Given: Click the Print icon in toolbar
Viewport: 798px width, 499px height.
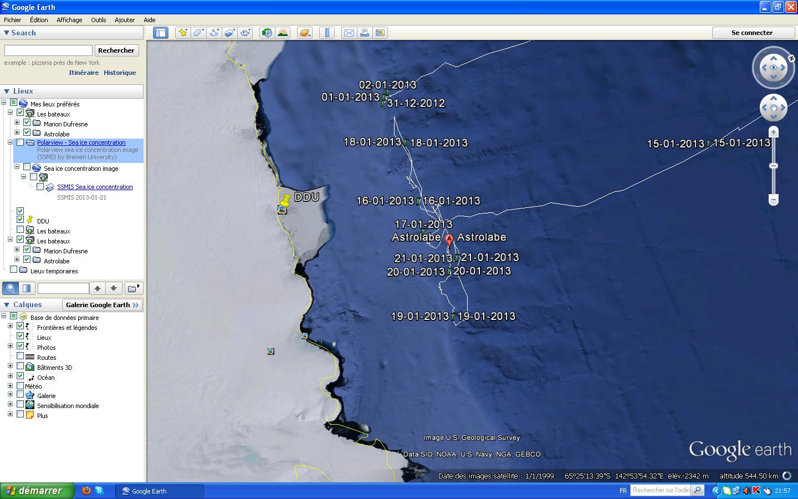Looking at the screenshot, I should 364,33.
